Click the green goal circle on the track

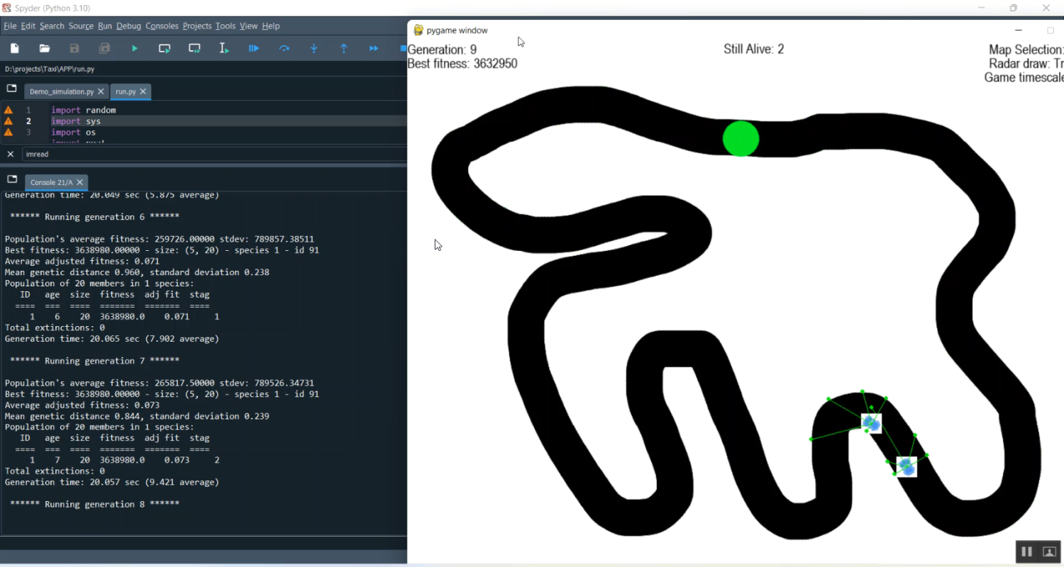tap(741, 139)
